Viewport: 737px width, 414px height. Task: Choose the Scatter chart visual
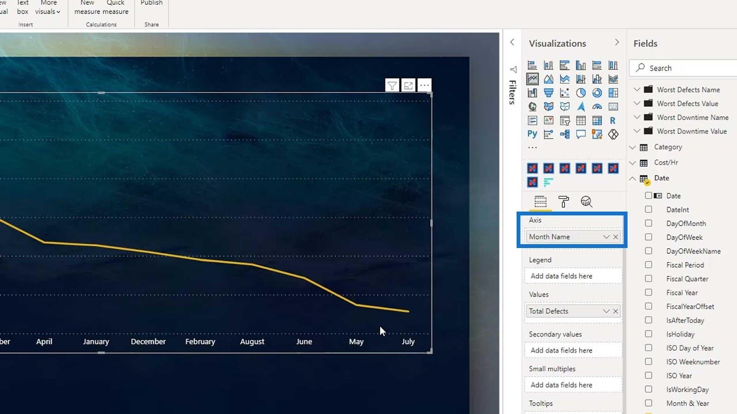[565, 93]
